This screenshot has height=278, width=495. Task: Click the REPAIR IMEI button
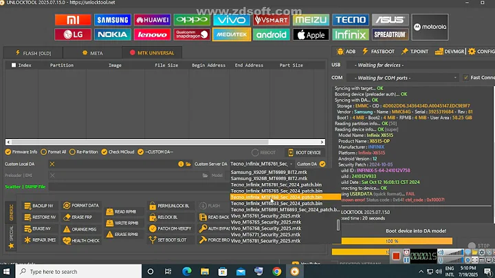click(40, 239)
